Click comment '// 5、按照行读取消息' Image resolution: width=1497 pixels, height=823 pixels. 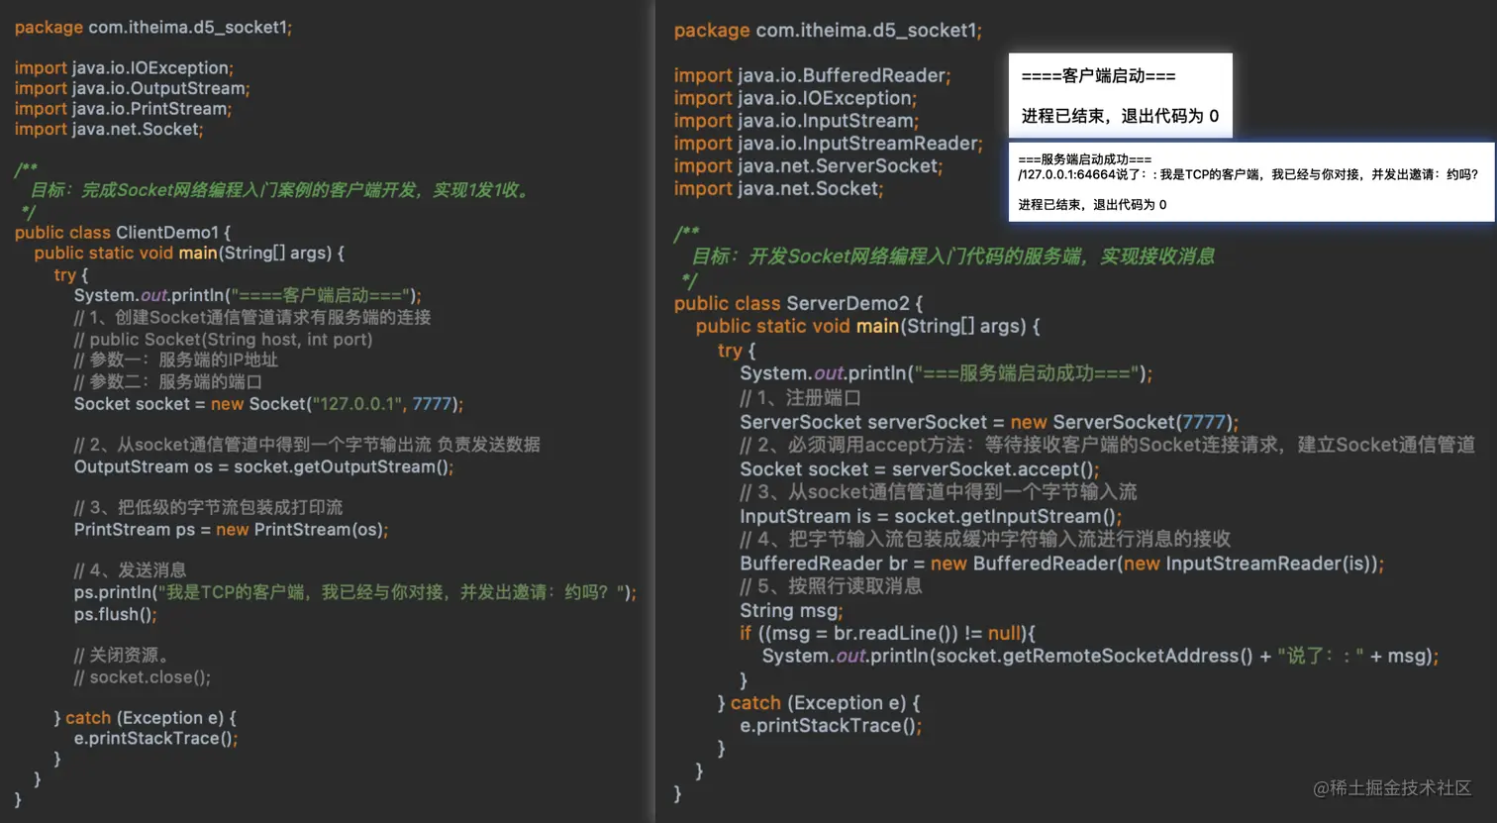831,586
